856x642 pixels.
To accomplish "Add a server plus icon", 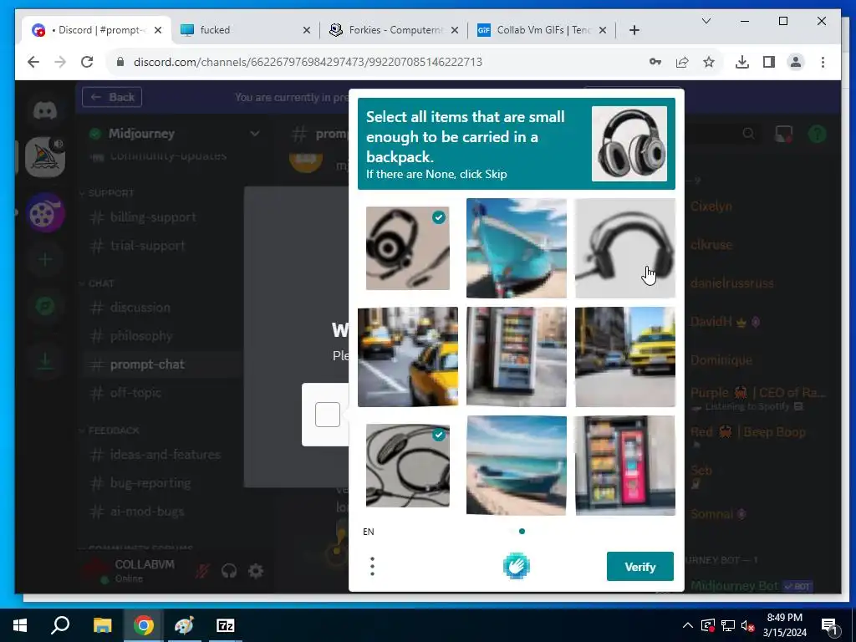I will click(45, 259).
